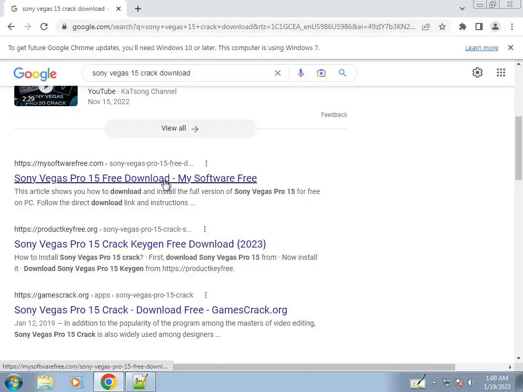Click the vertical page scrollbar thumb
This screenshot has height=392, width=523.
518,148
